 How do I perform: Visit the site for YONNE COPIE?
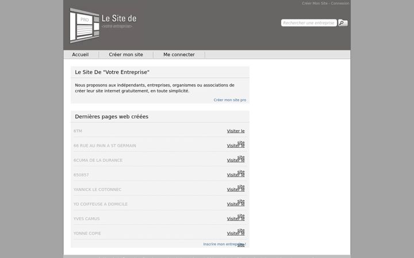pyautogui.click(x=236, y=233)
